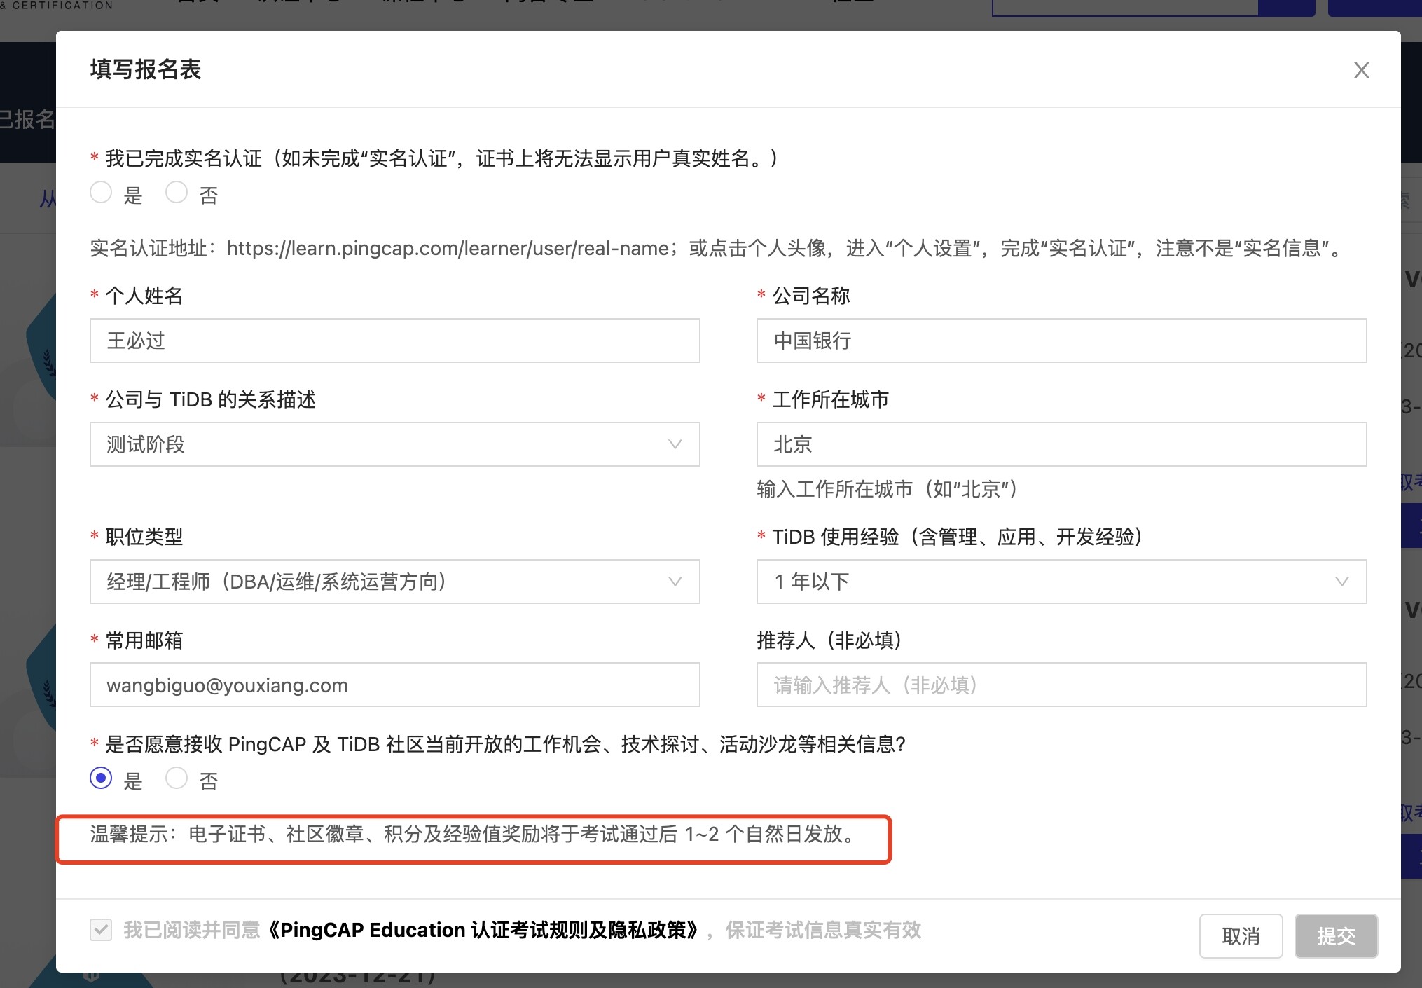Close the registration form dialog with X
Image resolution: width=1422 pixels, height=988 pixels.
(1361, 70)
